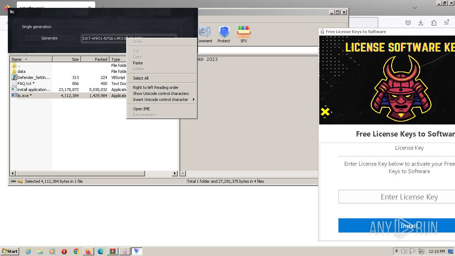Open Microsoft Edge from the taskbar
This screenshot has width=455, height=256.
(101, 251)
